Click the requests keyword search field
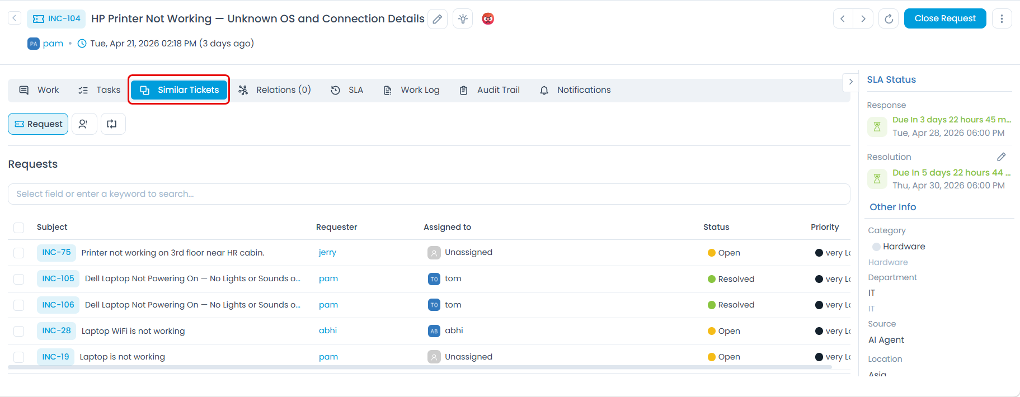1020x397 pixels. pos(429,194)
